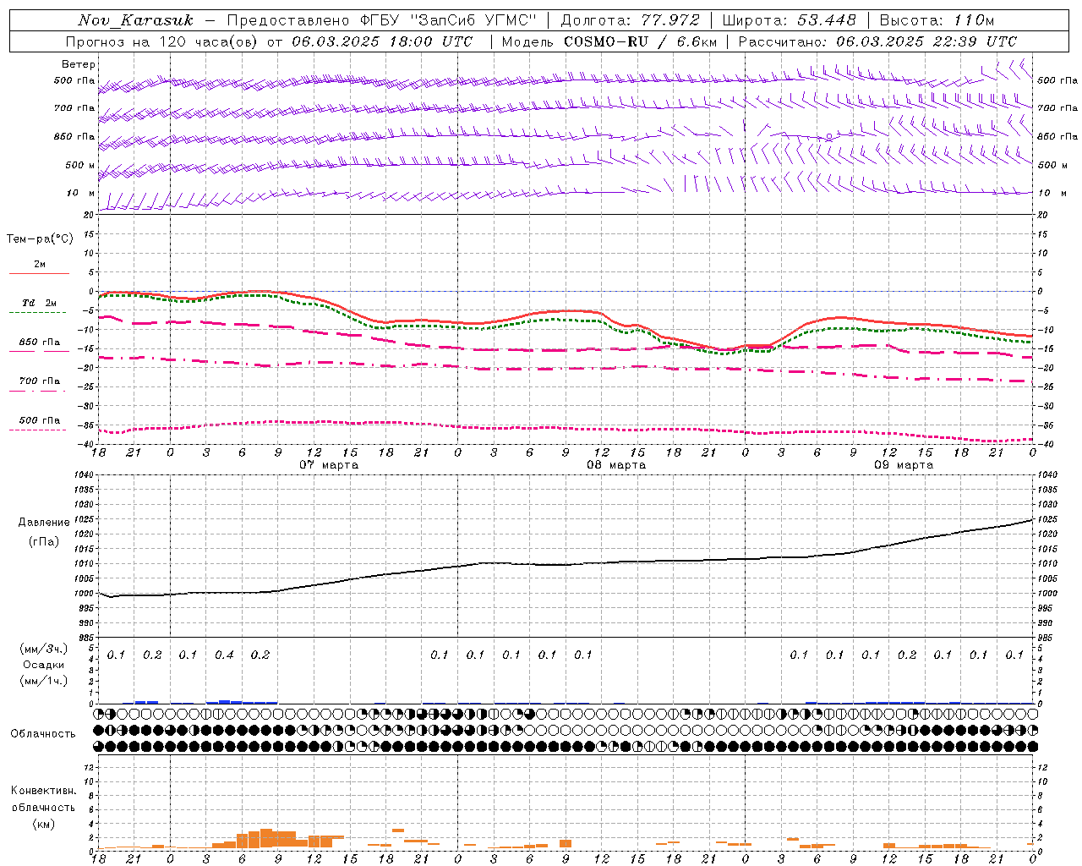1082x866 pixels.
Task: Click the Облачность cloud cover label
Action: (43, 733)
